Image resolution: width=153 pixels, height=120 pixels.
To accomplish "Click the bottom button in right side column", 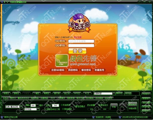I will (x=146, y=111).
